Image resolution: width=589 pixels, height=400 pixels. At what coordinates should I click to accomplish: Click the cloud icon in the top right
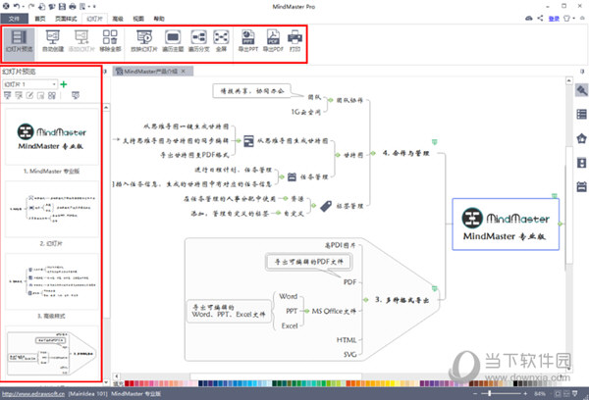[529, 18]
